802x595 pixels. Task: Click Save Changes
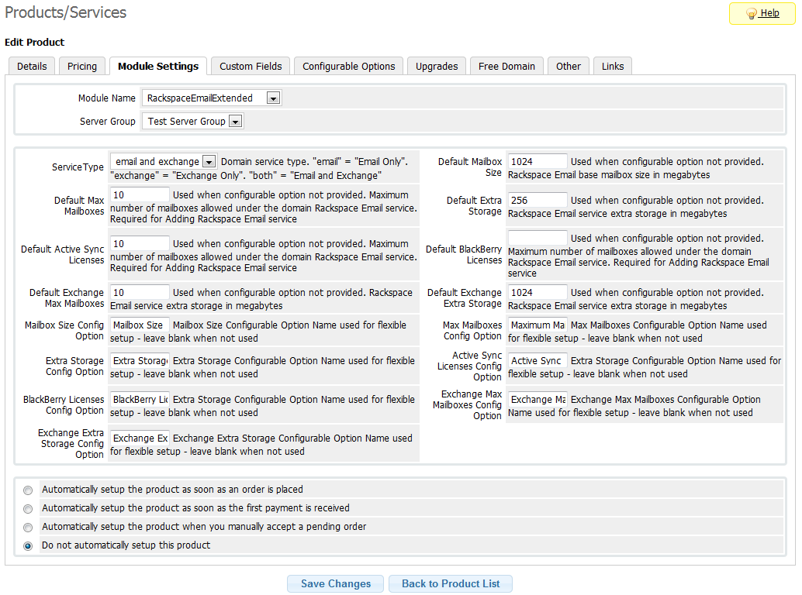coord(335,583)
